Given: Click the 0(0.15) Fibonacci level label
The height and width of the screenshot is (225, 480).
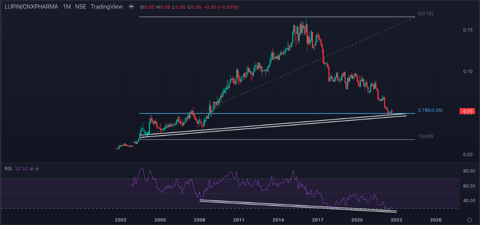Looking at the screenshot, I should [426, 14].
